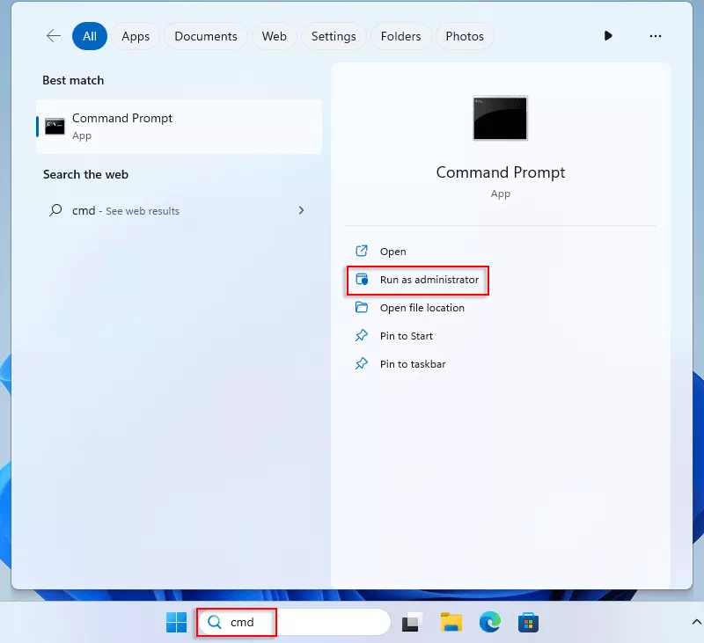Click the shield icon for Run as administrator

(x=362, y=279)
